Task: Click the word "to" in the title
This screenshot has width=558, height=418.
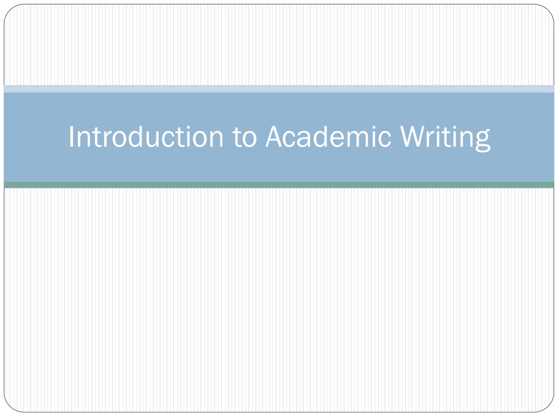Action: tap(245, 138)
